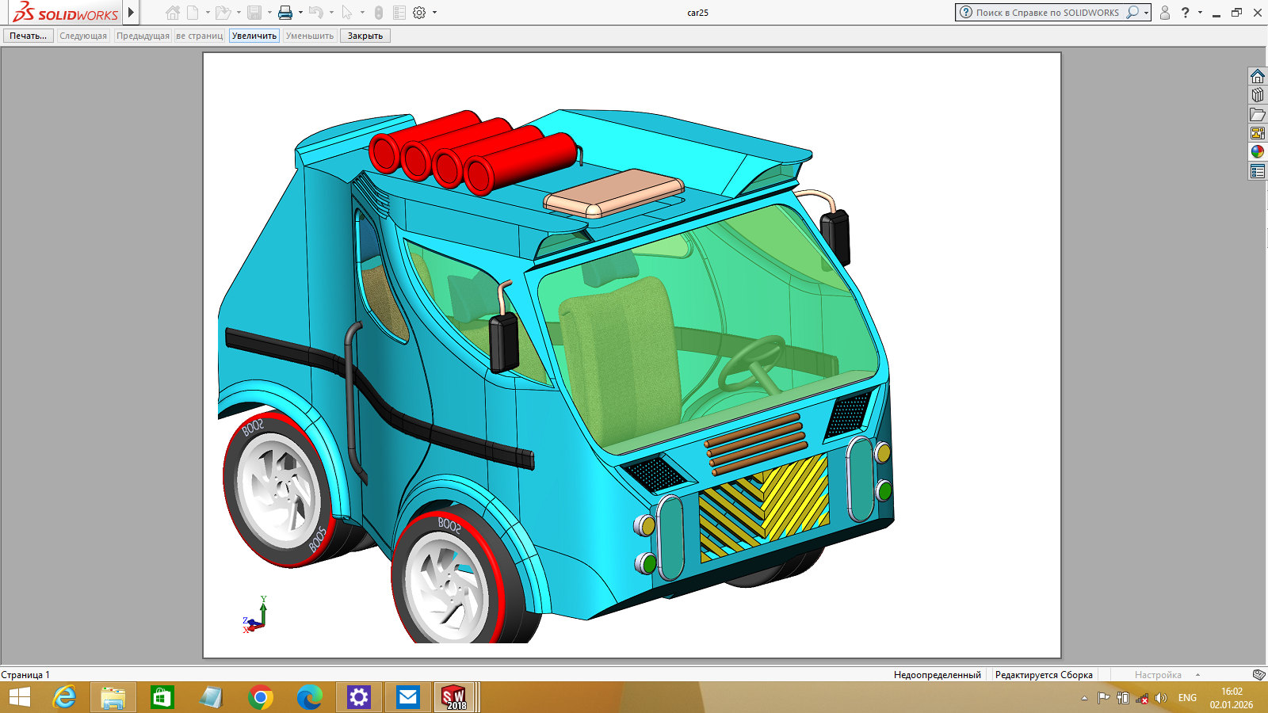The height and width of the screenshot is (713, 1268).
Task: Open the Print dropdown arrow
Action: coord(300,13)
